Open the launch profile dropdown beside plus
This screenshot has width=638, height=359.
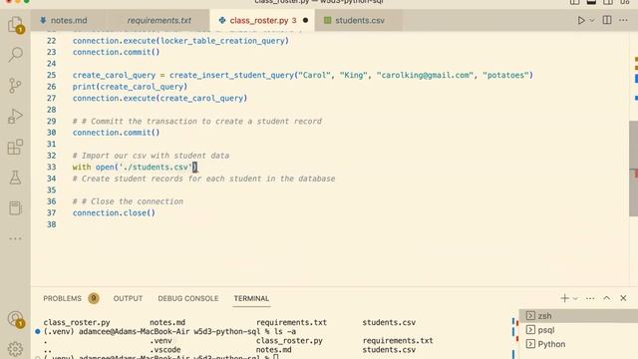[x=575, y=298]
